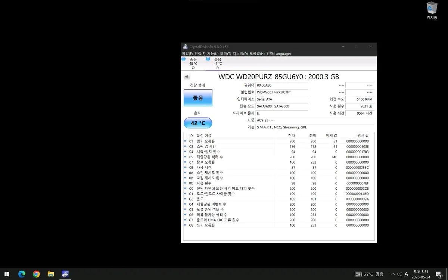The height and width of the screenshot is (280, 448).
Task: Click the 표준 field showing ACS-2
Action: (315, 120)
